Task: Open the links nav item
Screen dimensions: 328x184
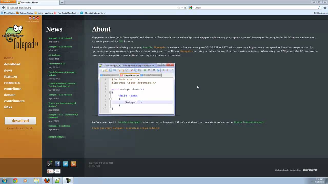Action: tap(8, 107)
